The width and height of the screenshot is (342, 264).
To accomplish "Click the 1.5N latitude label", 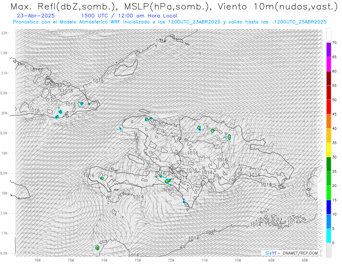I will [x=4, y=53].
